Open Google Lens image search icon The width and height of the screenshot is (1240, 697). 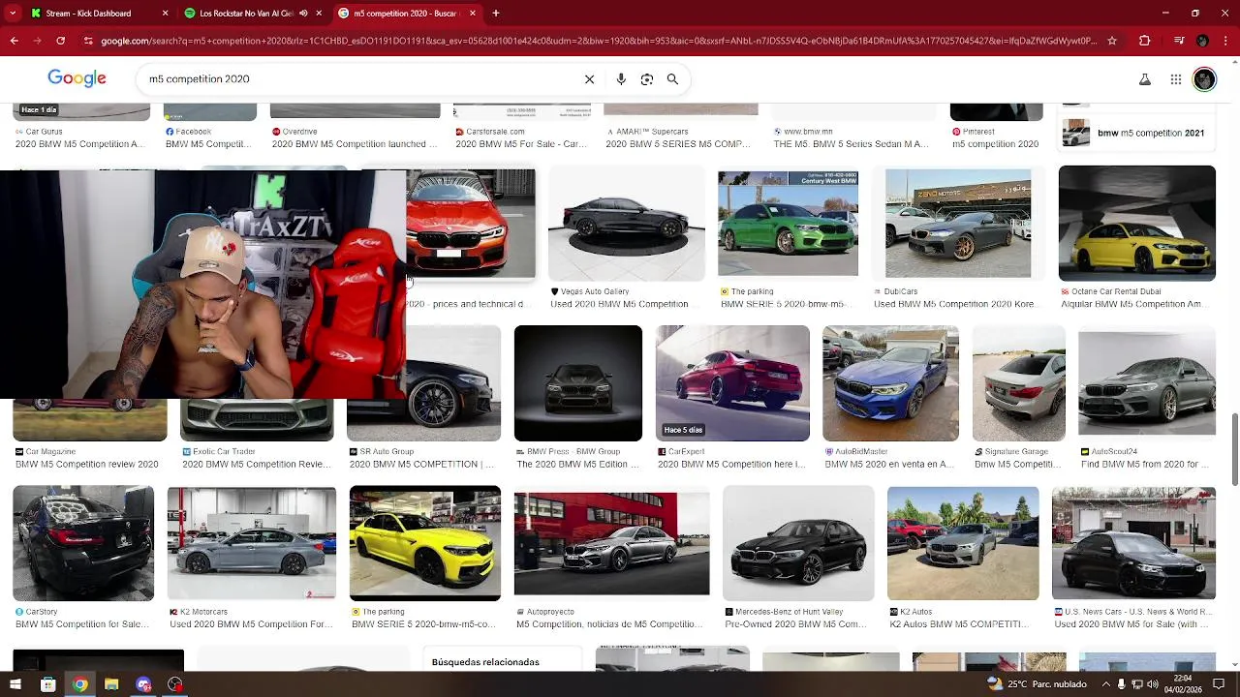point(647,79)
